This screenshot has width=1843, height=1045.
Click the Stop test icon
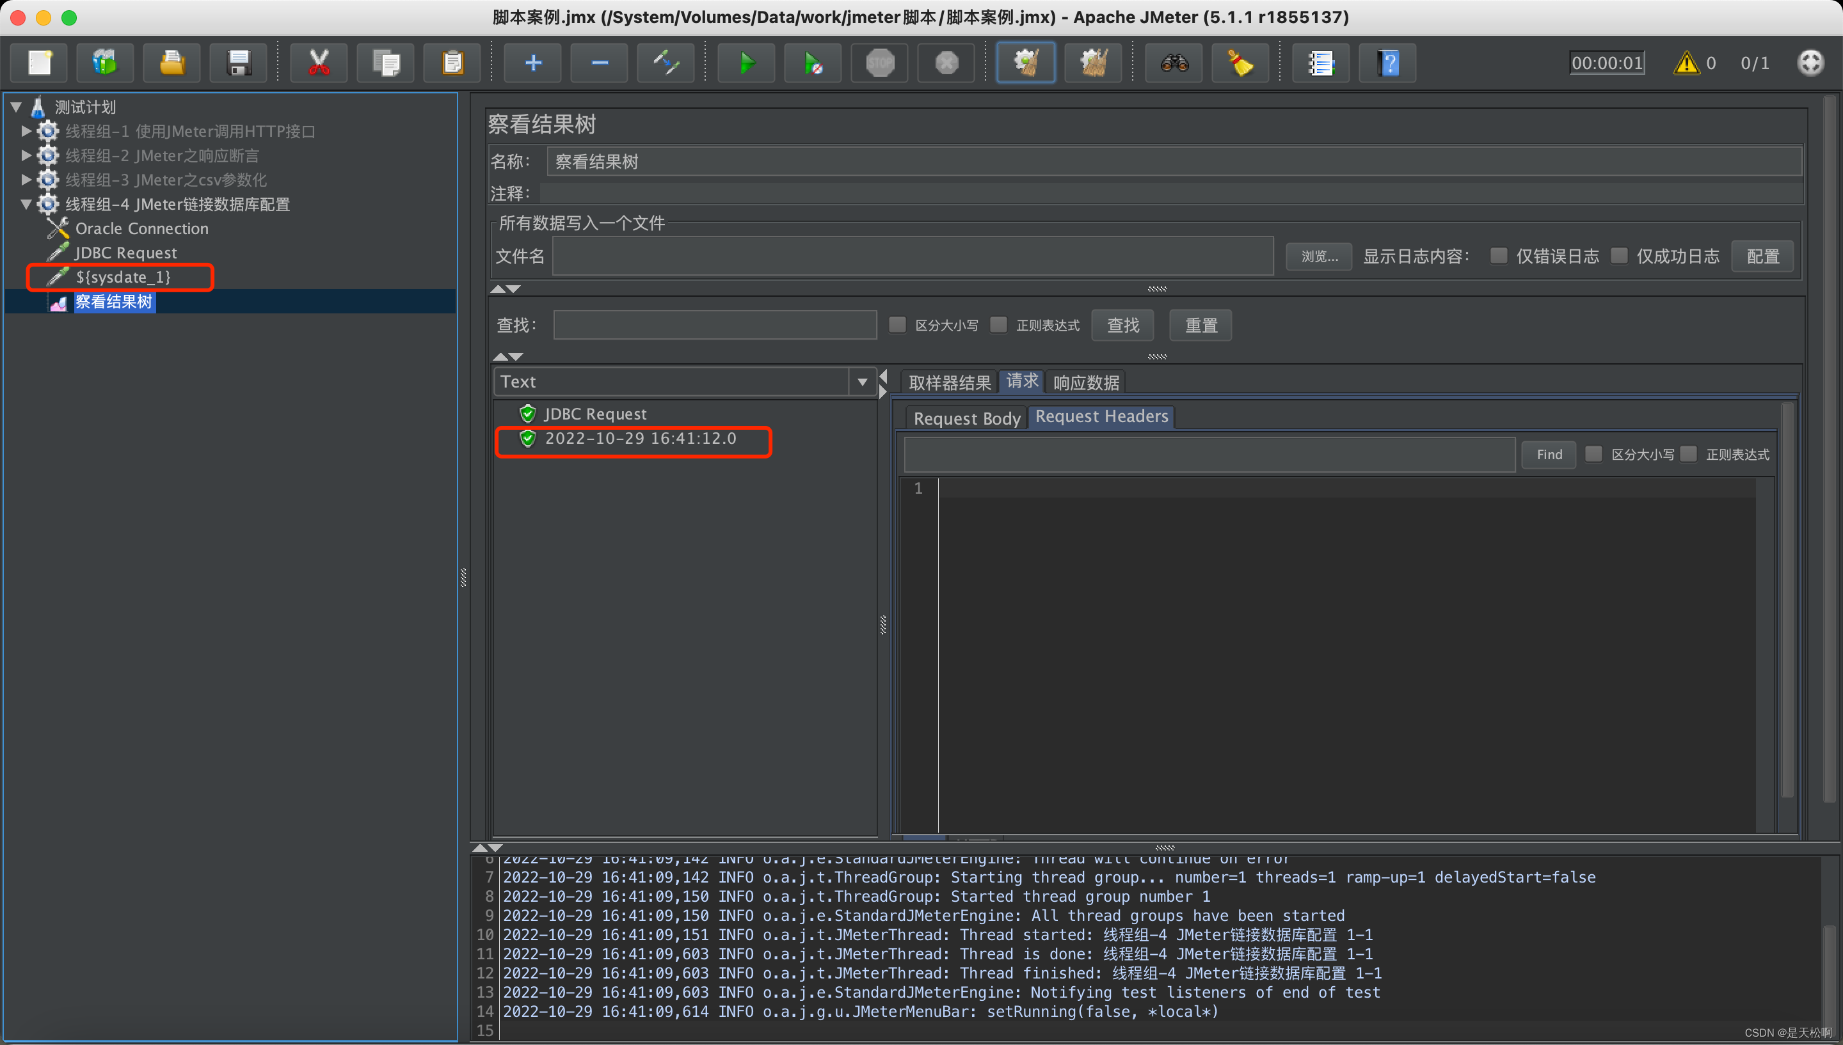pyautogui.click(x=880, y=63)
